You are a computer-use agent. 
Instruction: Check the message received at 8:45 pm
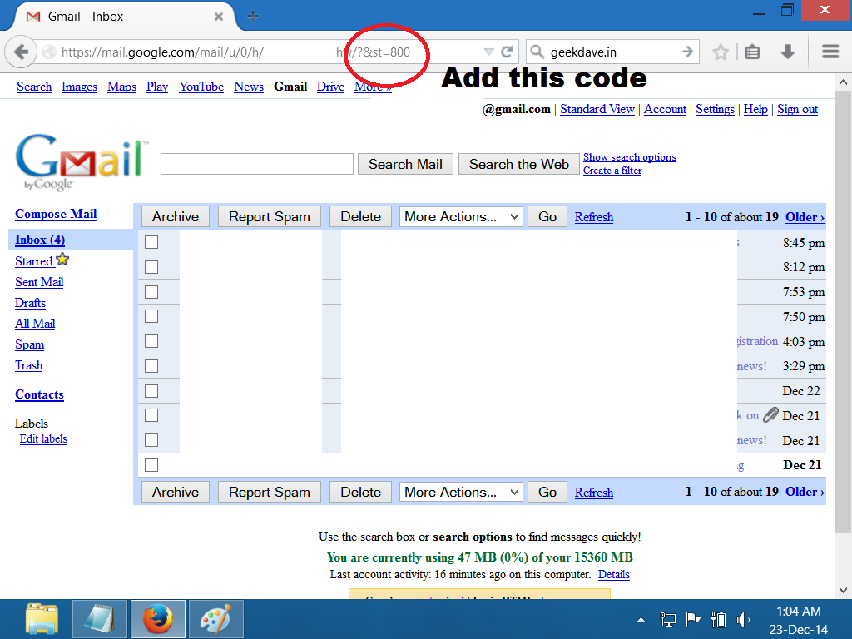click(151, 242)
